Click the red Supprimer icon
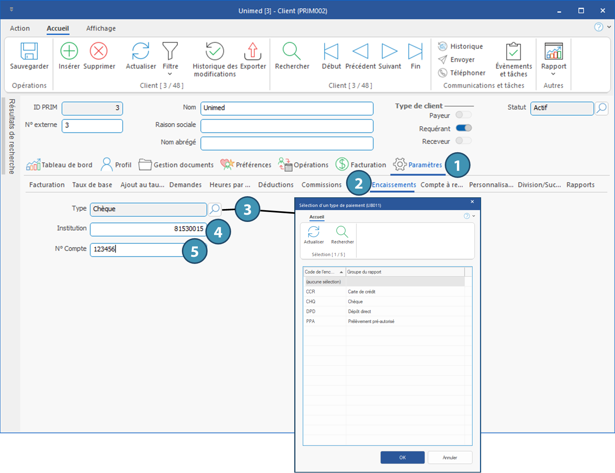615x473 pixels. [x=99, y=51]
